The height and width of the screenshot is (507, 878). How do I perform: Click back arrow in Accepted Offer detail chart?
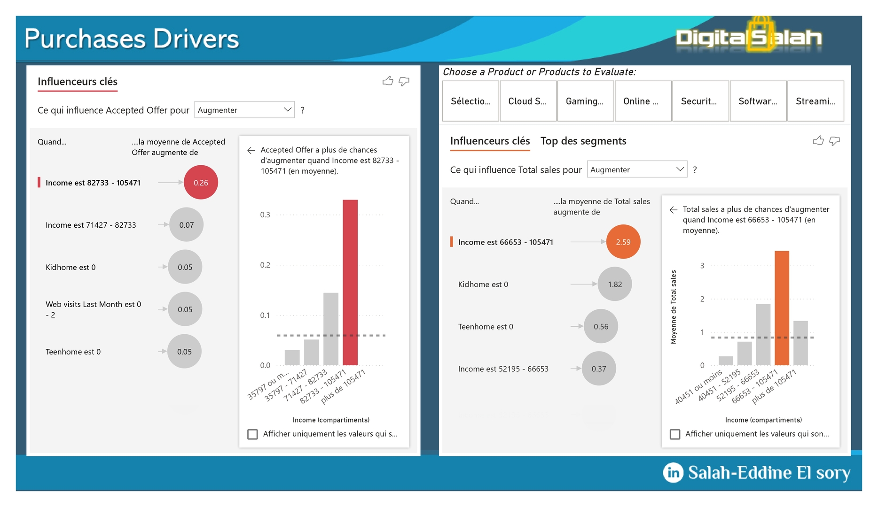coord(251,150)
